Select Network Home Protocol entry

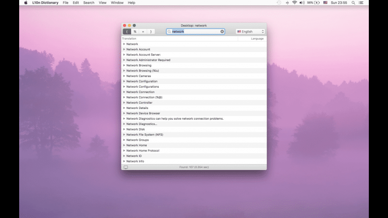pos(143,151)
